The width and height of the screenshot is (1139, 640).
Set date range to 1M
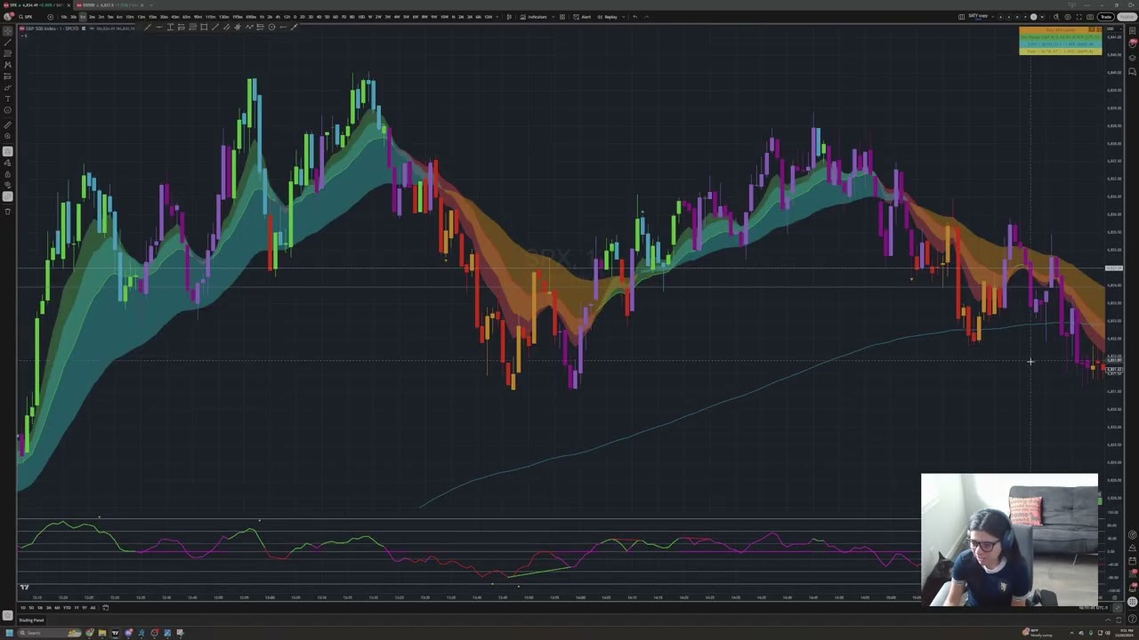(x=40, y=608)
